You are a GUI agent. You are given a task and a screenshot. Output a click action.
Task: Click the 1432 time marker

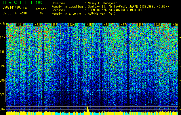click(x=37, y=25)
